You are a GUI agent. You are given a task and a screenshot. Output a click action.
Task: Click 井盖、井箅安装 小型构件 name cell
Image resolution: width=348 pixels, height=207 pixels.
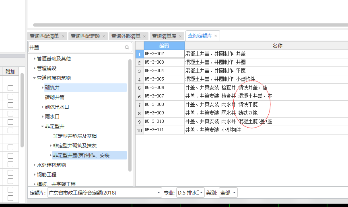[x=266, y=130]
